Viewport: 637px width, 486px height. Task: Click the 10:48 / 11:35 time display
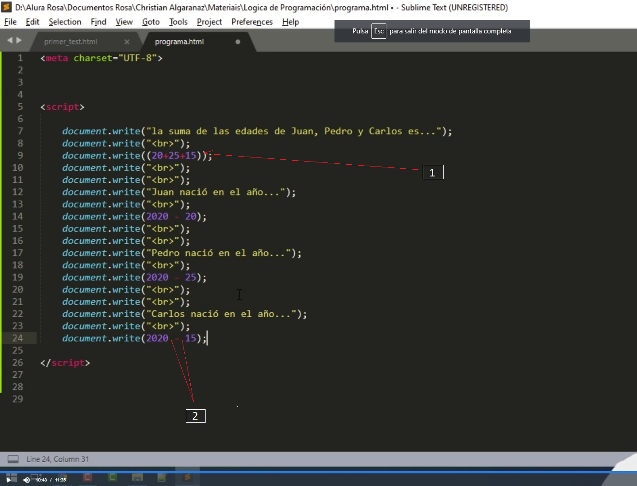click(x=51, y=480)
